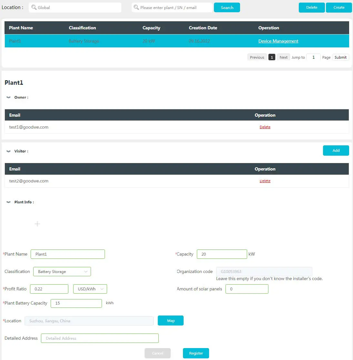
Task: Collapse the Visitor section
Action: click(x=8, y=151)
